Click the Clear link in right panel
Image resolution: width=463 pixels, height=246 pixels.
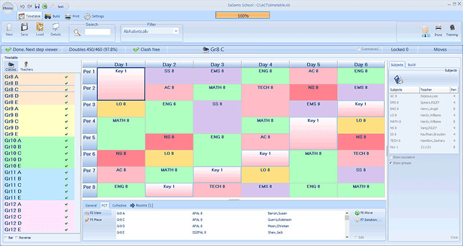coord(454,237)
